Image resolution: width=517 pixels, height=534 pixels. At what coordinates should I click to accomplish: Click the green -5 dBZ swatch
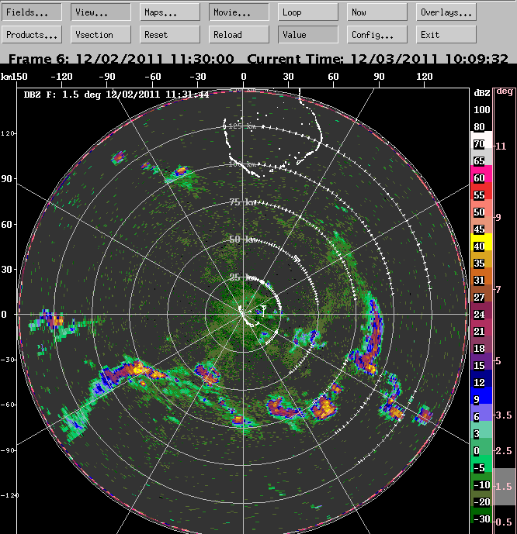tap(481, 463)
